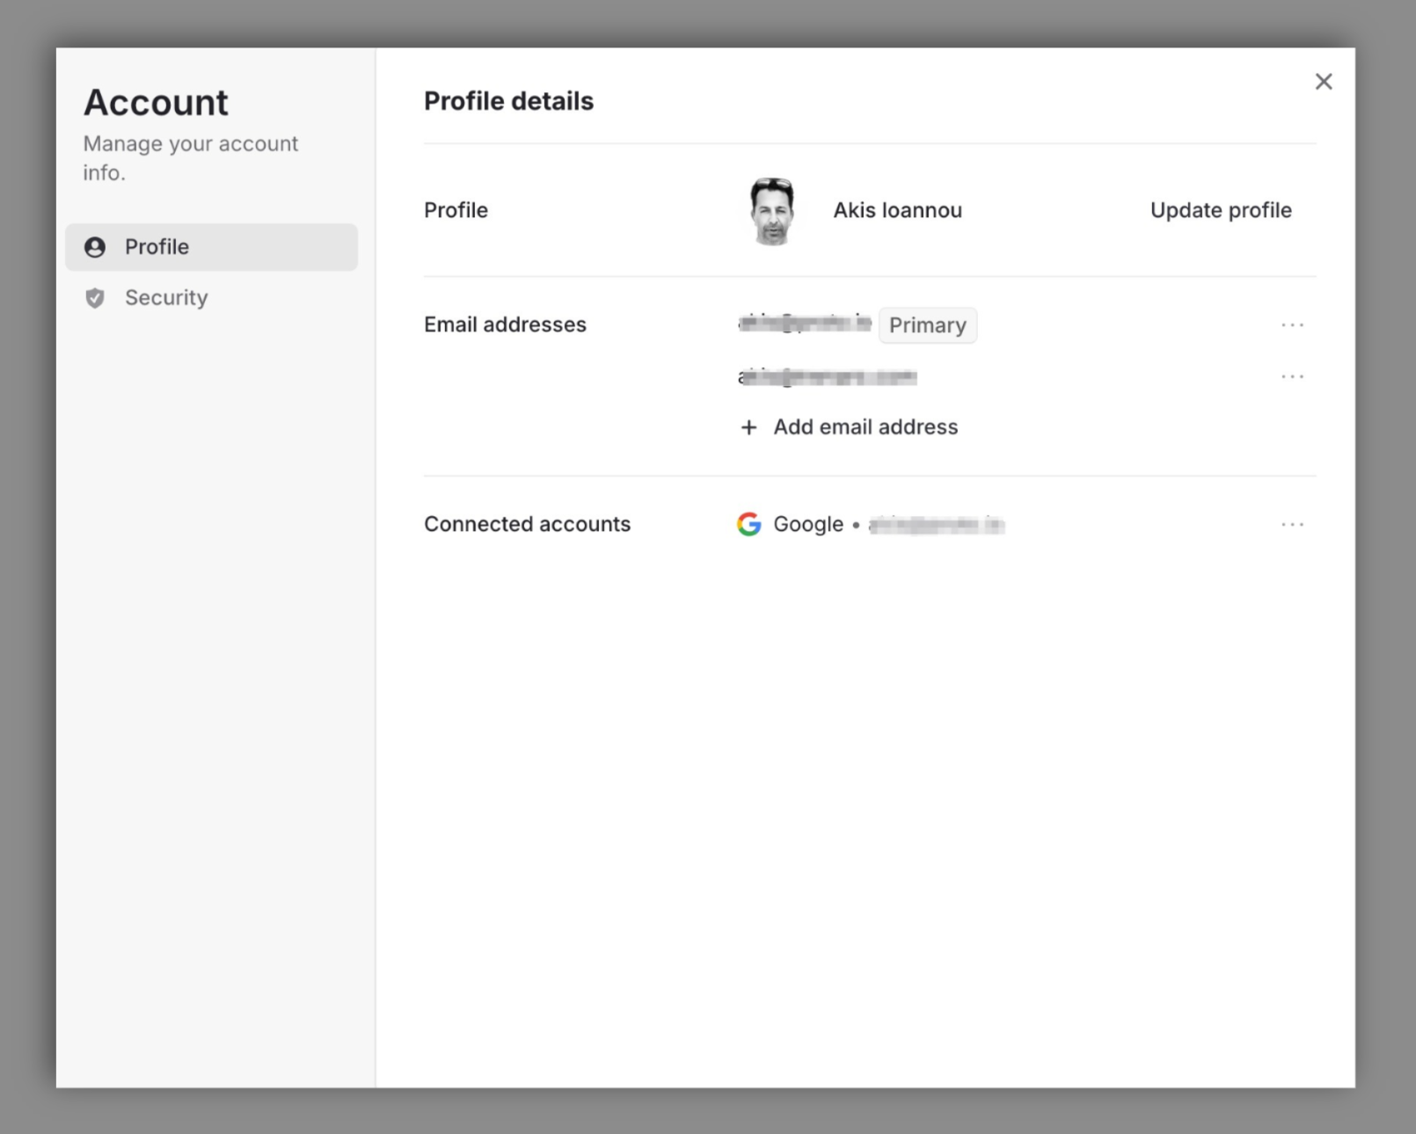
Task: Select the primary email address entry
Action: pos(802,323)
